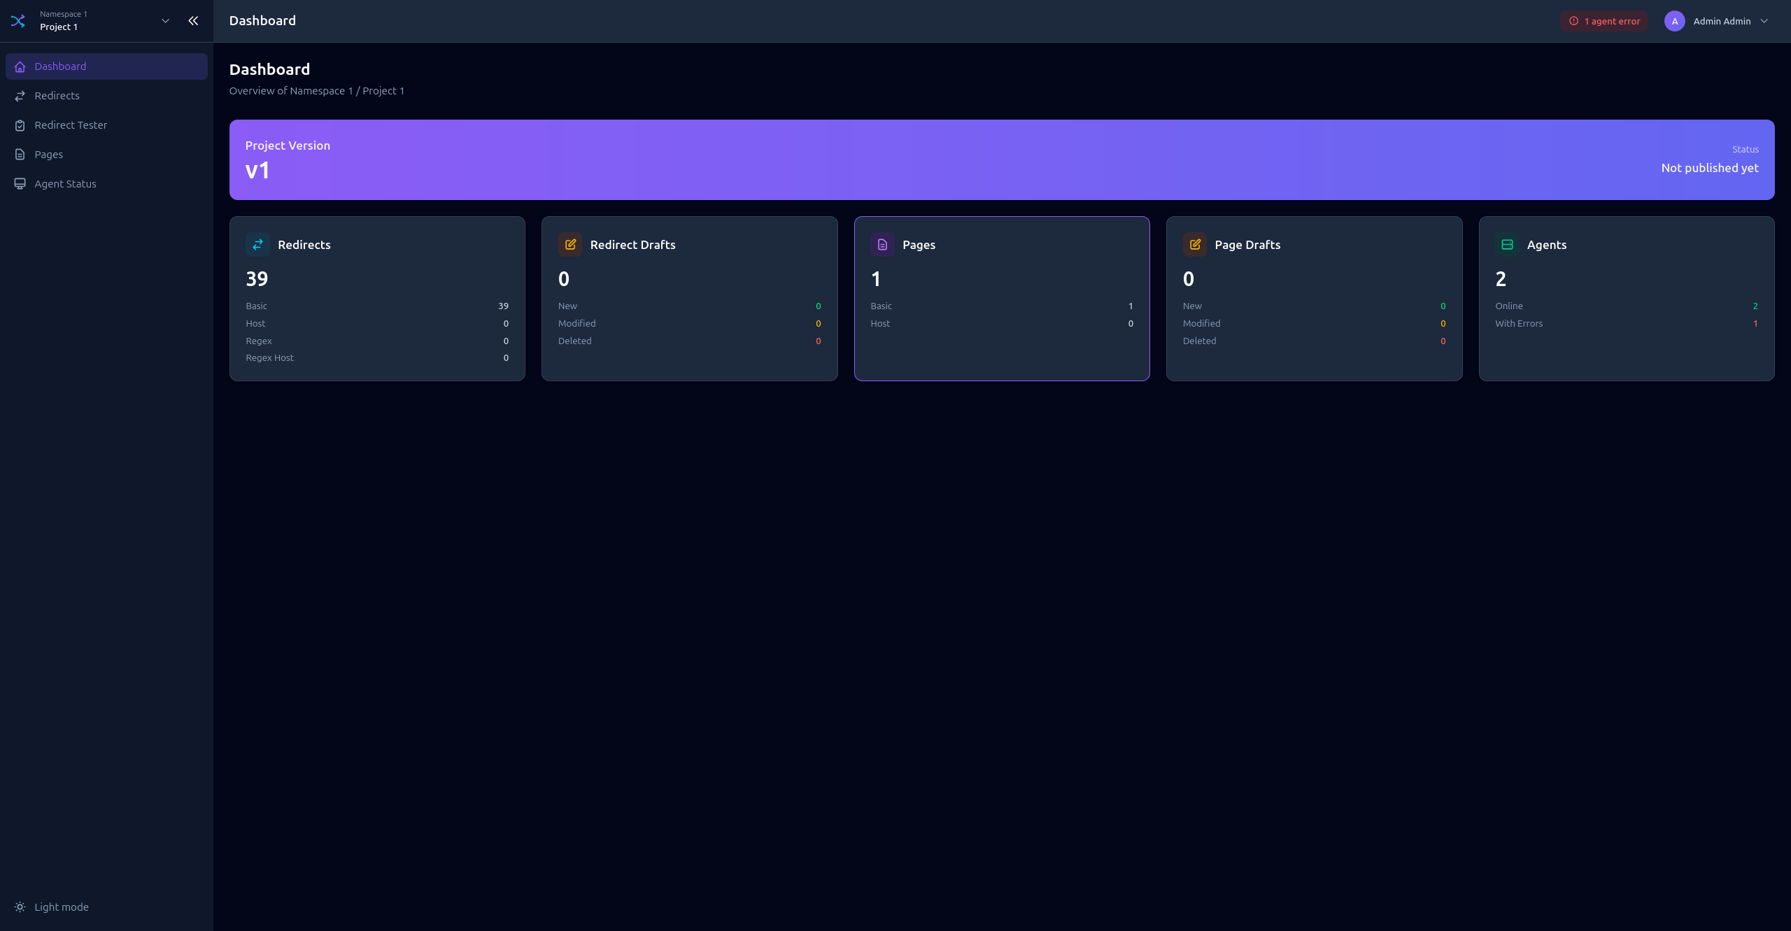Click the Admin avatar circle

[x=1674, y=21]
